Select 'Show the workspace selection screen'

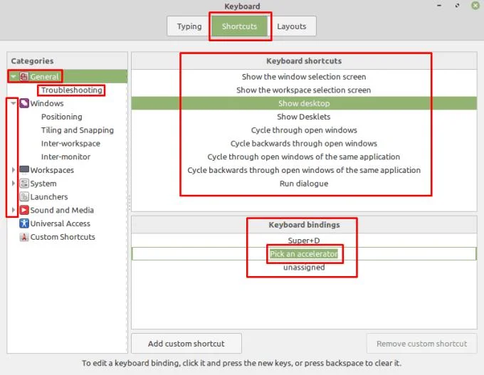pyautogui.click(x=304, y=90)
